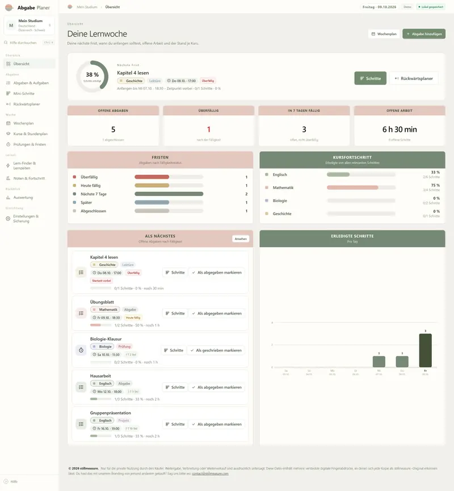Click the 38 % progress ring
Viewport: 454px width, 491px height.
point(93,77)
